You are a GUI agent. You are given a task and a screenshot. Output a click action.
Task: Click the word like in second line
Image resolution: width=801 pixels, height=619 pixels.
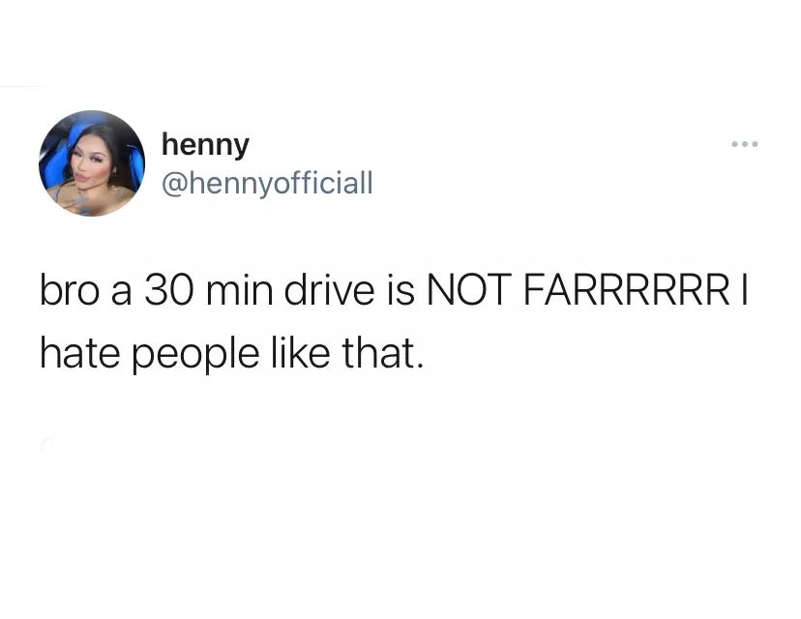click(300, 353)
